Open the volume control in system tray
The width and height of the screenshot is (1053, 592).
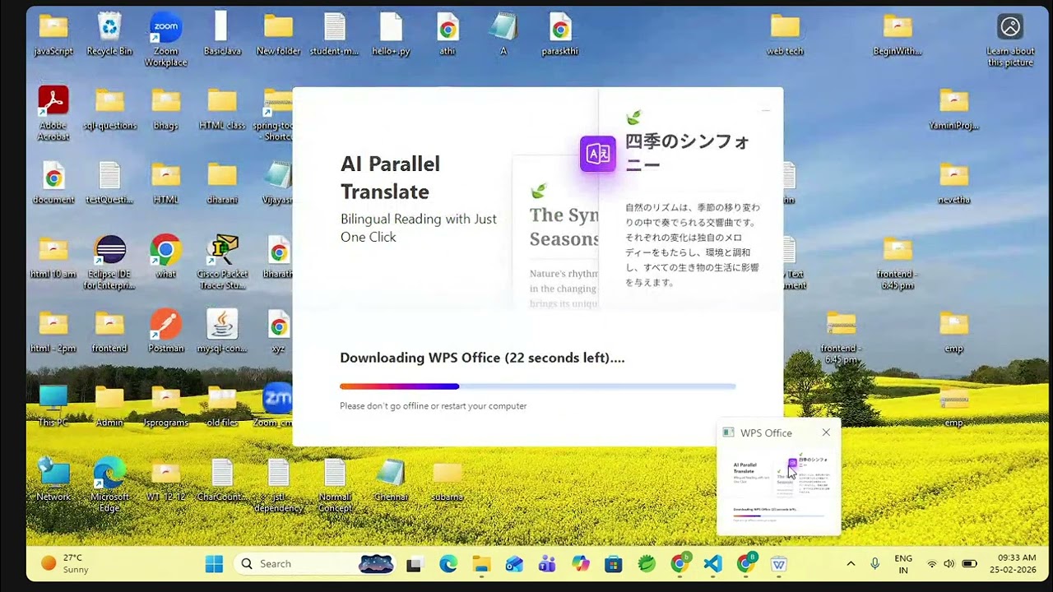coord(949,563)
